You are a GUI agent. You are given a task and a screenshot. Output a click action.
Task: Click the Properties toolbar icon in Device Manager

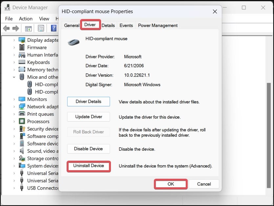point(41,28)
